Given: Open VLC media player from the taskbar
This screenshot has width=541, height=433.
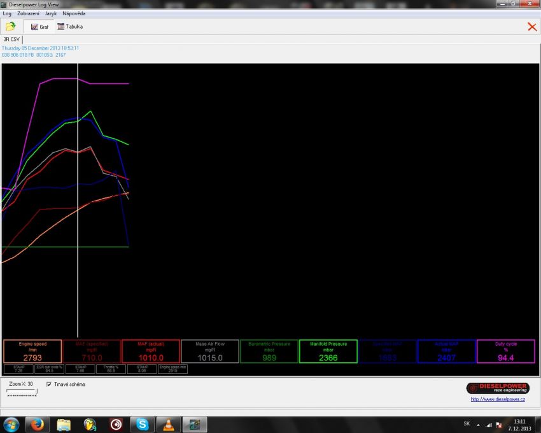Looking at the screenshot, I should (168, 424).
